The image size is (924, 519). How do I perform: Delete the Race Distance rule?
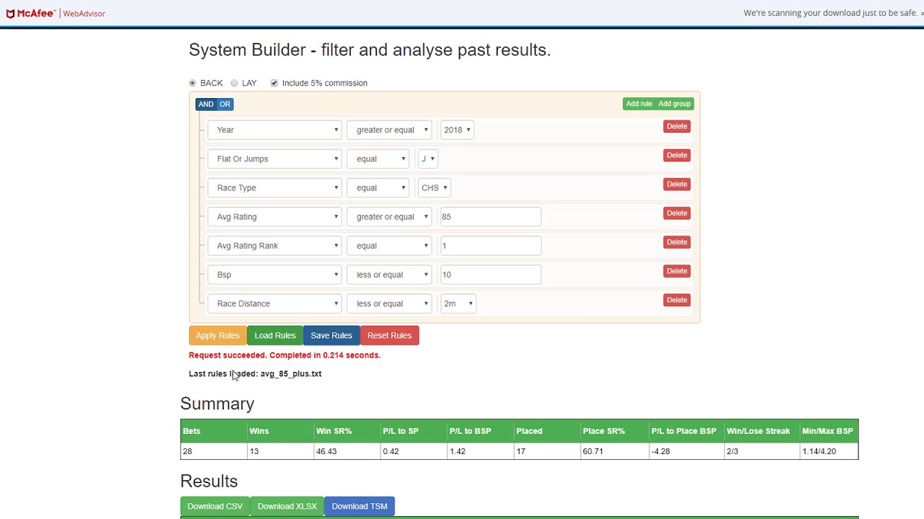point(677,300)
